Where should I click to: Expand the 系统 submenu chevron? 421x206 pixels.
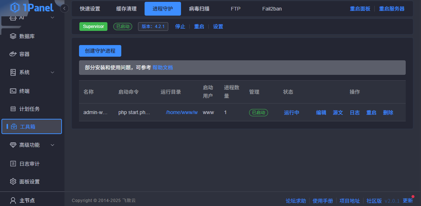coord(52,72)
